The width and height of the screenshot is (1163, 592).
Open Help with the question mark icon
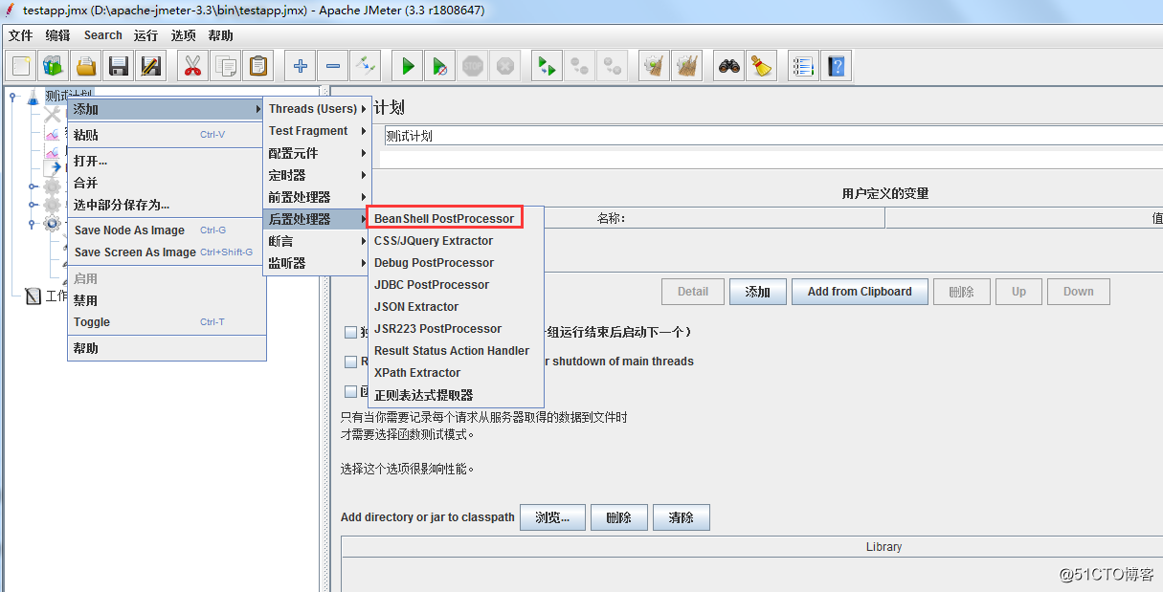(837, 66)
